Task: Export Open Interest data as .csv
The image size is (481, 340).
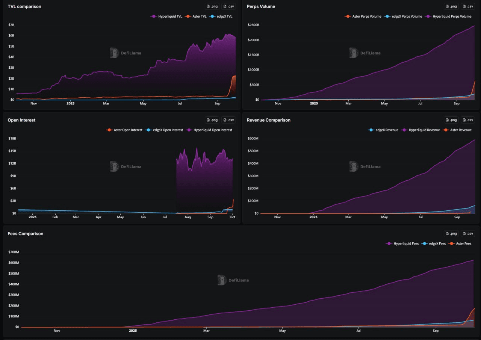Action: 228,120
